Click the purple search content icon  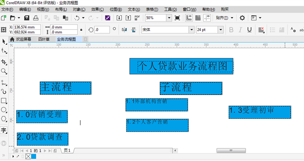click(x=108, y=18)
